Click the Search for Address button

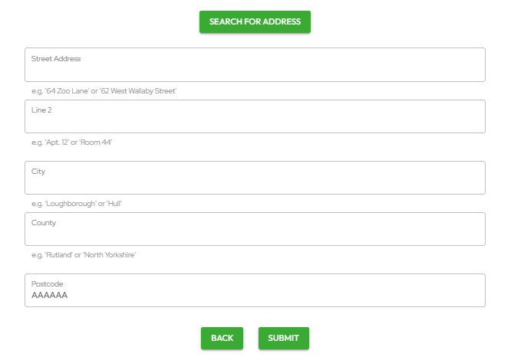[x=255, y=22]
